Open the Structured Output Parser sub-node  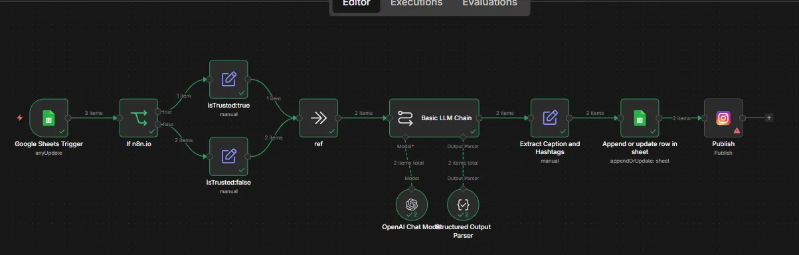tap(463, 204)
